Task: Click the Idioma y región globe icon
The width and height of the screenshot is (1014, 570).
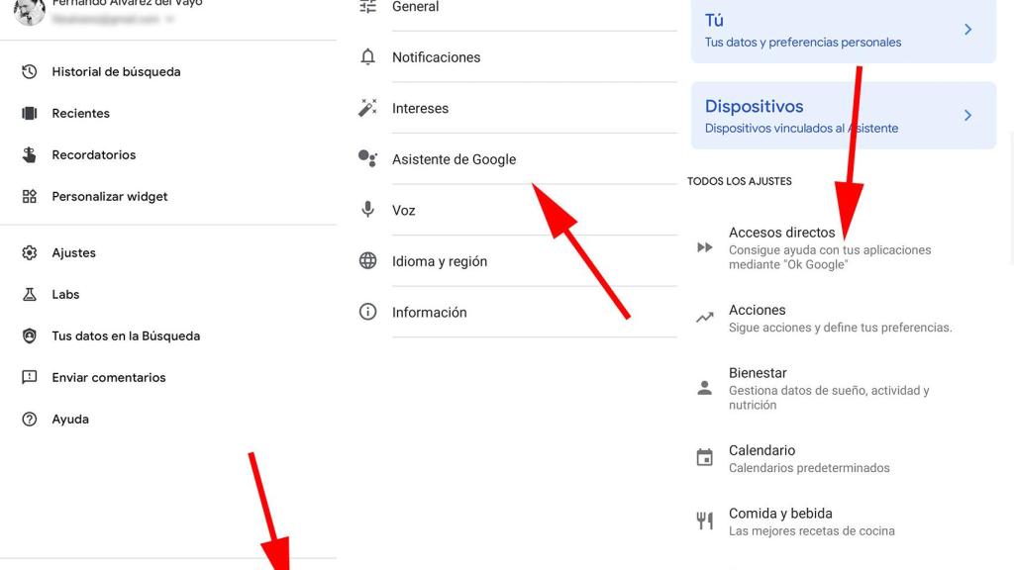Action: (x=368, y=261)
